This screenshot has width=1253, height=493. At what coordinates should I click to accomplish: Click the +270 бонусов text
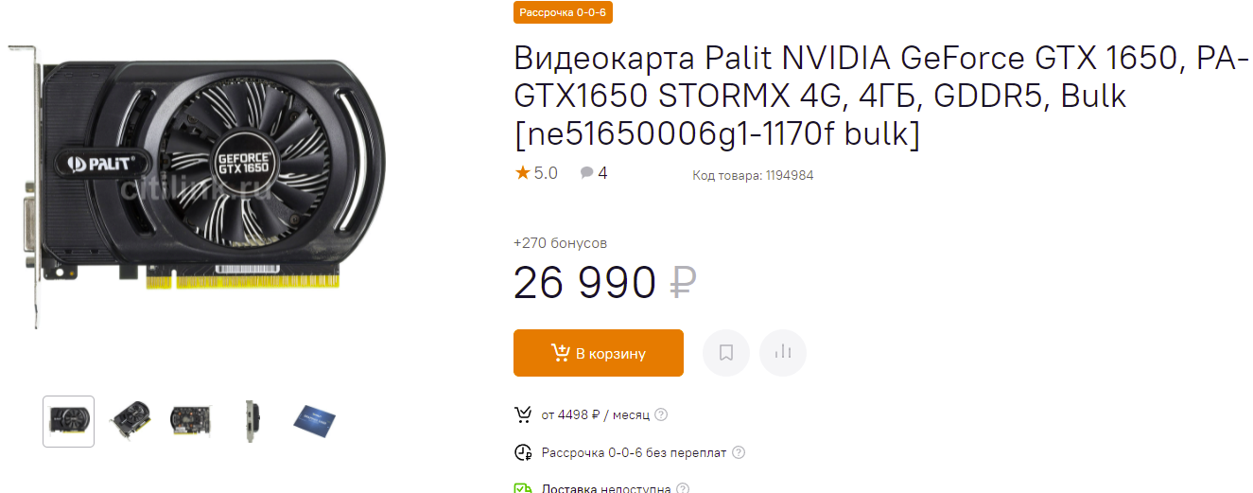tap(560, 243)
